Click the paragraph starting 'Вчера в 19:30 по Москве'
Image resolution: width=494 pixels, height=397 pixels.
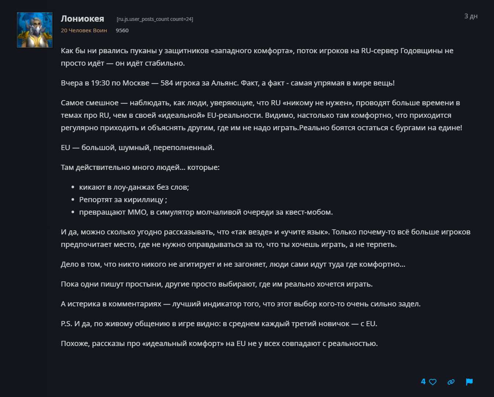pyautogui.click(x=228, y=83)
